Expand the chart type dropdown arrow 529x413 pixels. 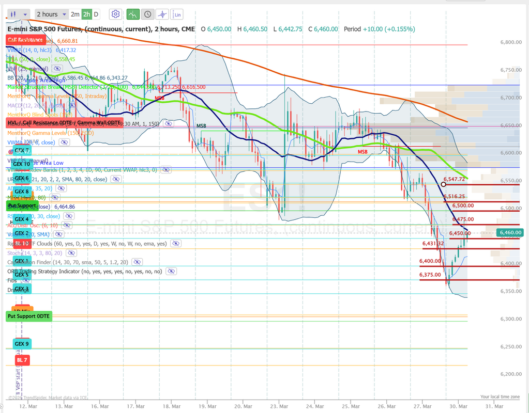(26, 14)
